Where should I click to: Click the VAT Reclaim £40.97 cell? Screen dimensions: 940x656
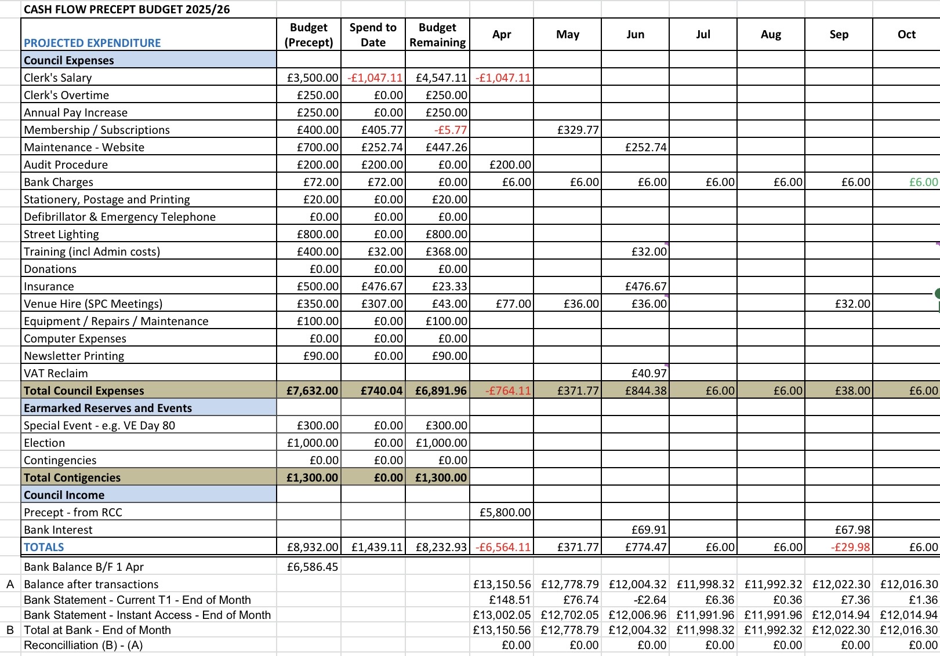pyautogui.click(x=636, y=373)
